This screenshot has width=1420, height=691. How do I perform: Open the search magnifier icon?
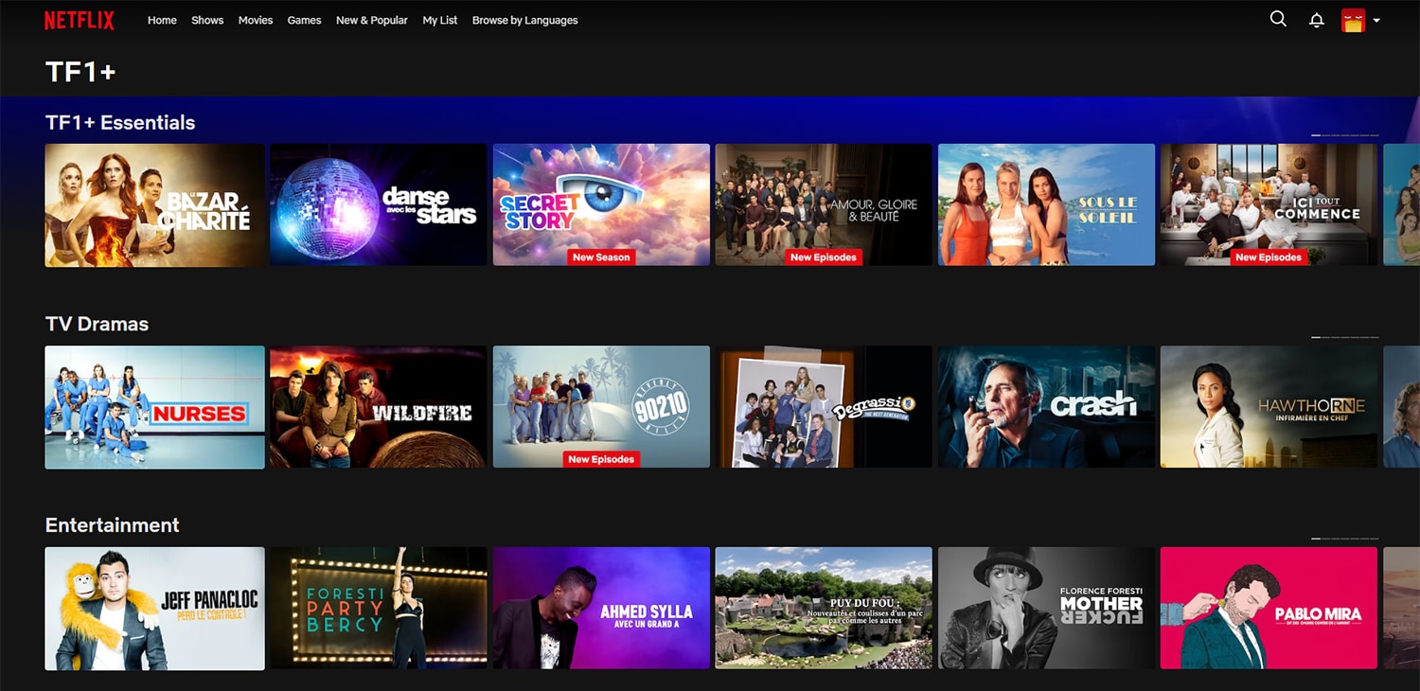coord(1278,19)
